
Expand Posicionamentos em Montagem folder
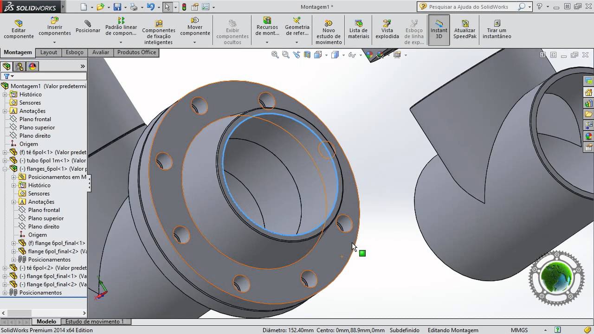click(x=14, y=177)
